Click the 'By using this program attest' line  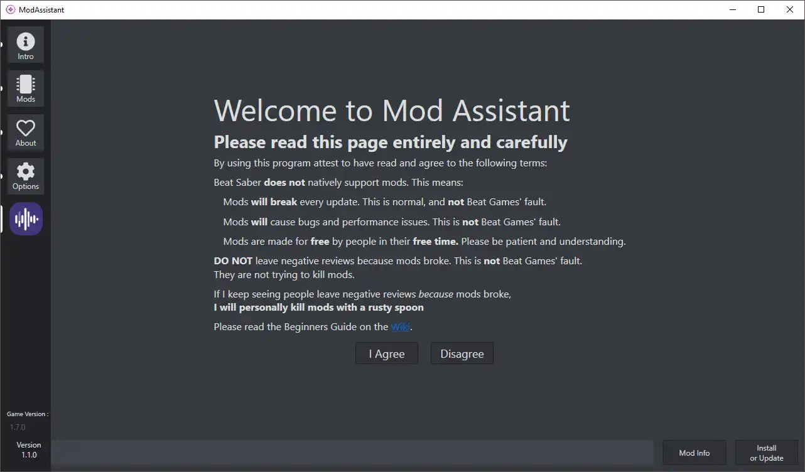pyautogui.click(x=381, y=163)
